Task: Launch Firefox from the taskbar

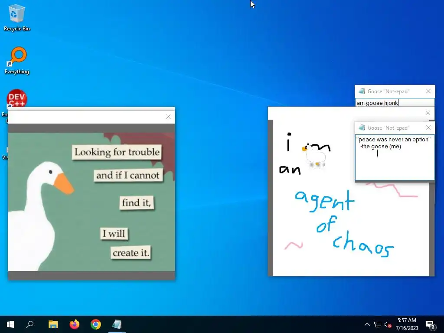Action: click(75, 324)
